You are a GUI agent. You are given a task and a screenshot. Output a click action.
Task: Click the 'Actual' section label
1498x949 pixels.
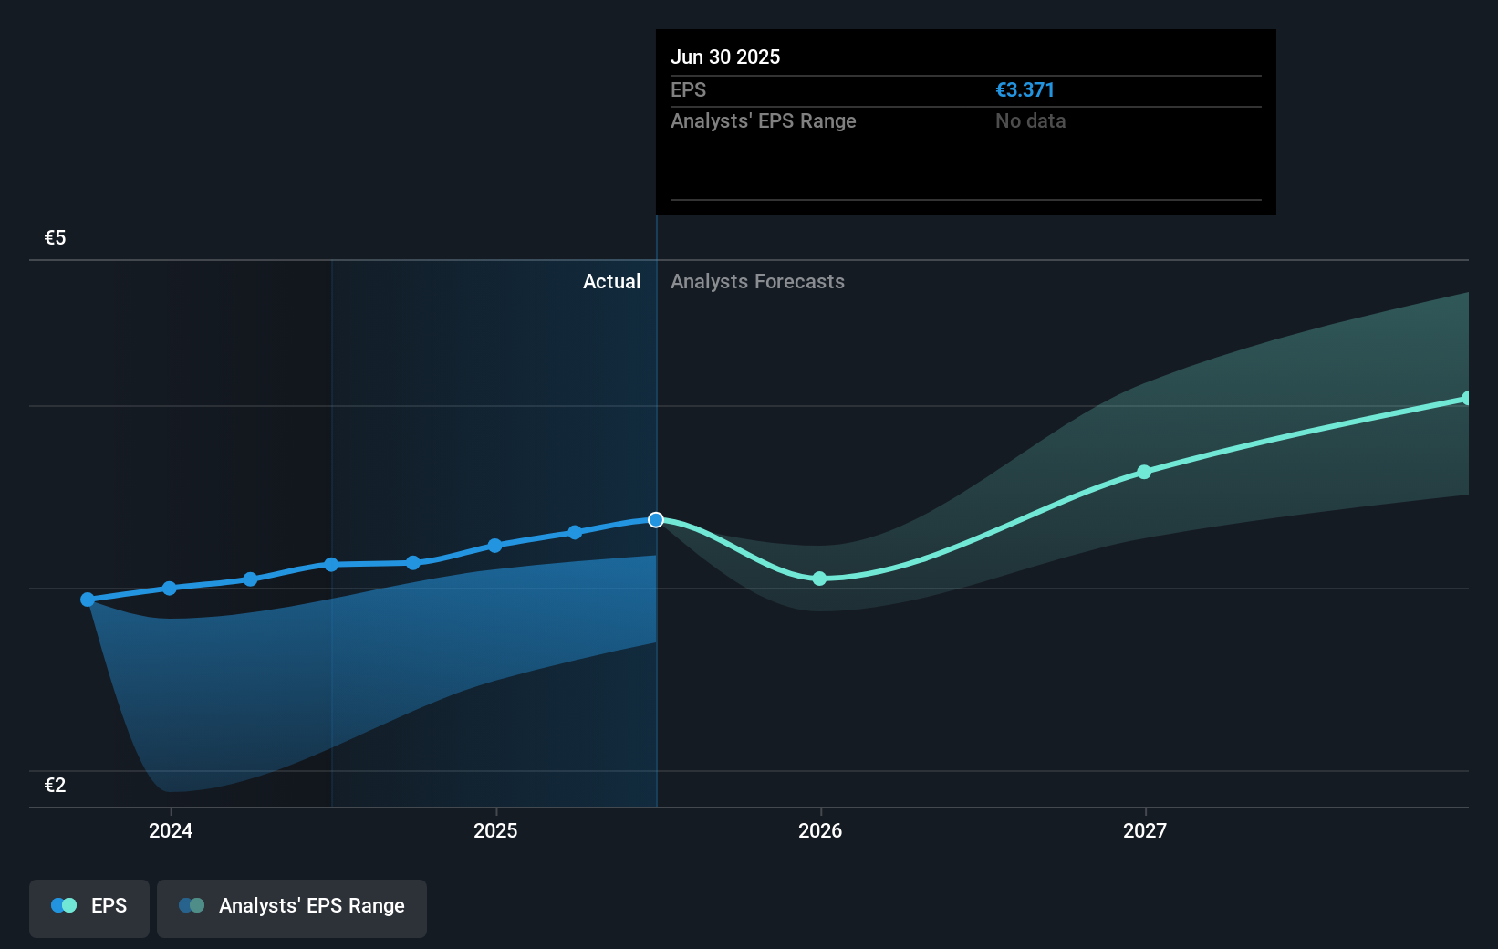611,282
